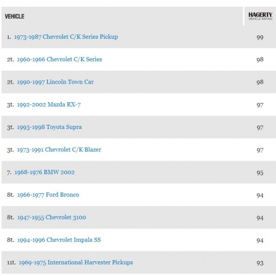Screen dimensions: 276x276
Task: Click the 94 rating beside Ford Bronco
Action: coord(260,195)
